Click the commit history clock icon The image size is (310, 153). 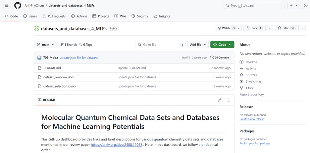coord(212,57)
